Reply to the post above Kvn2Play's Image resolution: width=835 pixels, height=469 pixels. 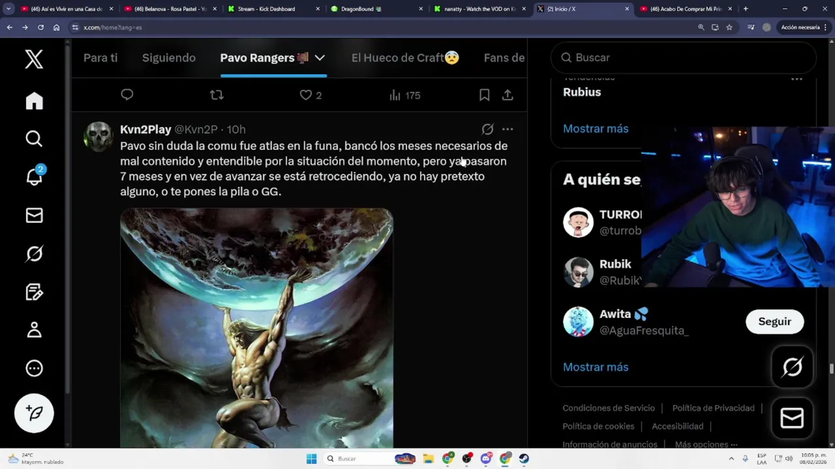[127, 95]
